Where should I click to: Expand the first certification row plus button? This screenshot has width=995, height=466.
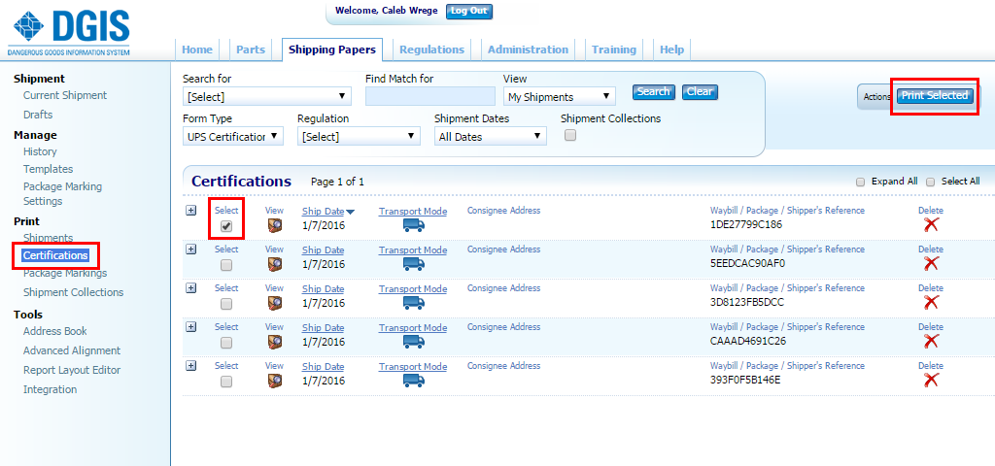pyautogui.click(x=190, y=210)
